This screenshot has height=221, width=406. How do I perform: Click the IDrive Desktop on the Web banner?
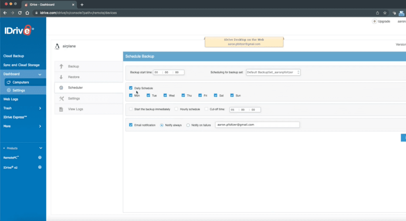click(244, 42)
